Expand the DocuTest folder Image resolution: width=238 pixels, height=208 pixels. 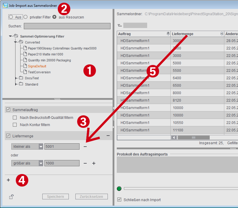[16, 78]
